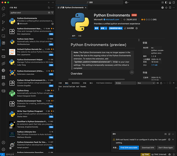The image size is (177, 156).
Task: Click the star rating of Python Environments
Action: click(149, 20)
